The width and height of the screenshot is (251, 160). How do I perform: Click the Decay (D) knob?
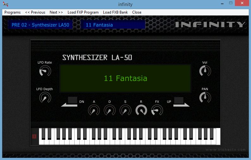[x=110, y=110]
